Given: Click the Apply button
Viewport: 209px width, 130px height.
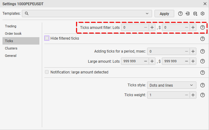Looking at the screenshot, I should 164,14.
